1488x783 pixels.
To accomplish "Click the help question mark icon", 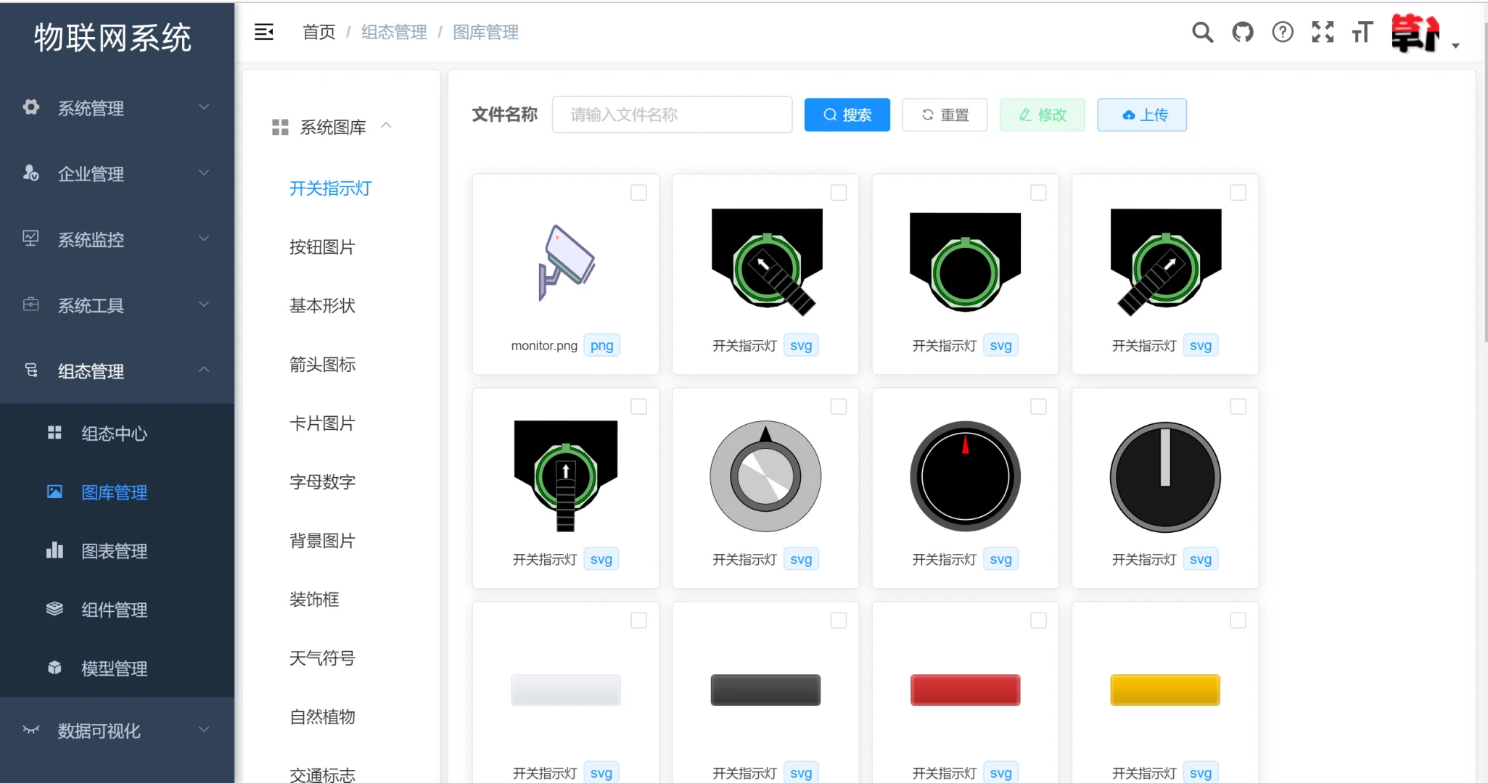I will coord(1283,32).
